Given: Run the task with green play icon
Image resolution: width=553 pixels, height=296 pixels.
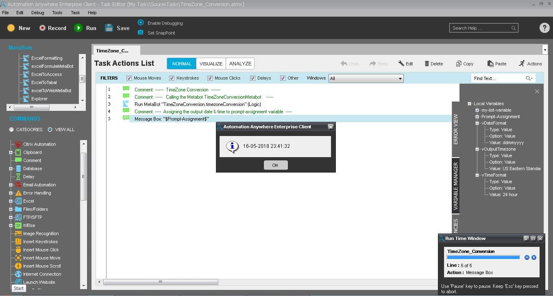Looking at the screenshot, I should click(x=78, y=28).
